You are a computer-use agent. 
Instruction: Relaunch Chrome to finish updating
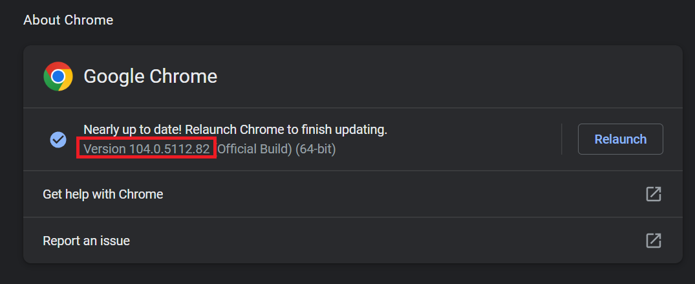tap(620, 139)
